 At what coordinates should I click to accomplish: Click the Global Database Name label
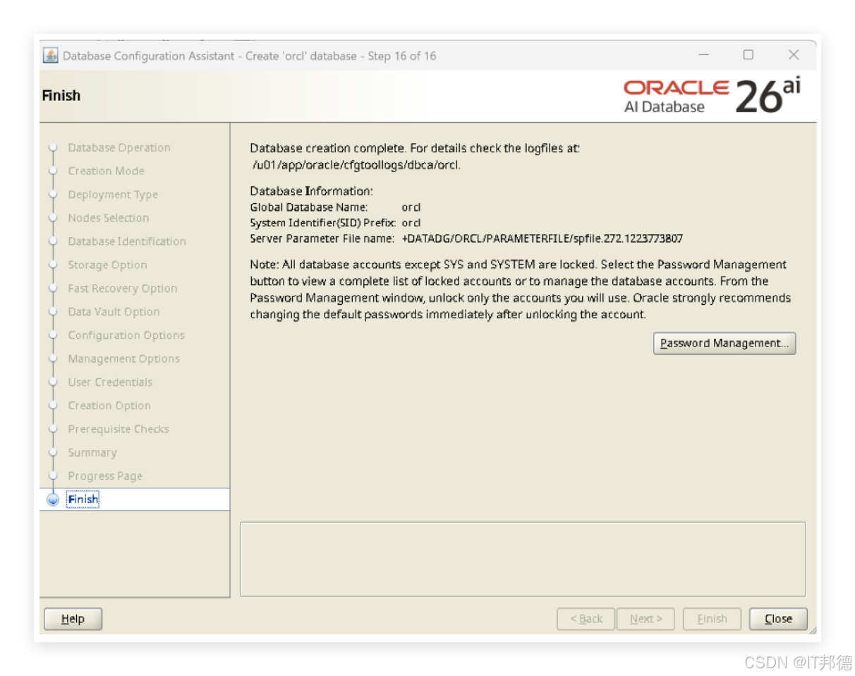pos(309,207)
